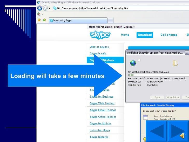
Task: Click 'Do you want to run or save this file?' text
Action: [159, 111]
